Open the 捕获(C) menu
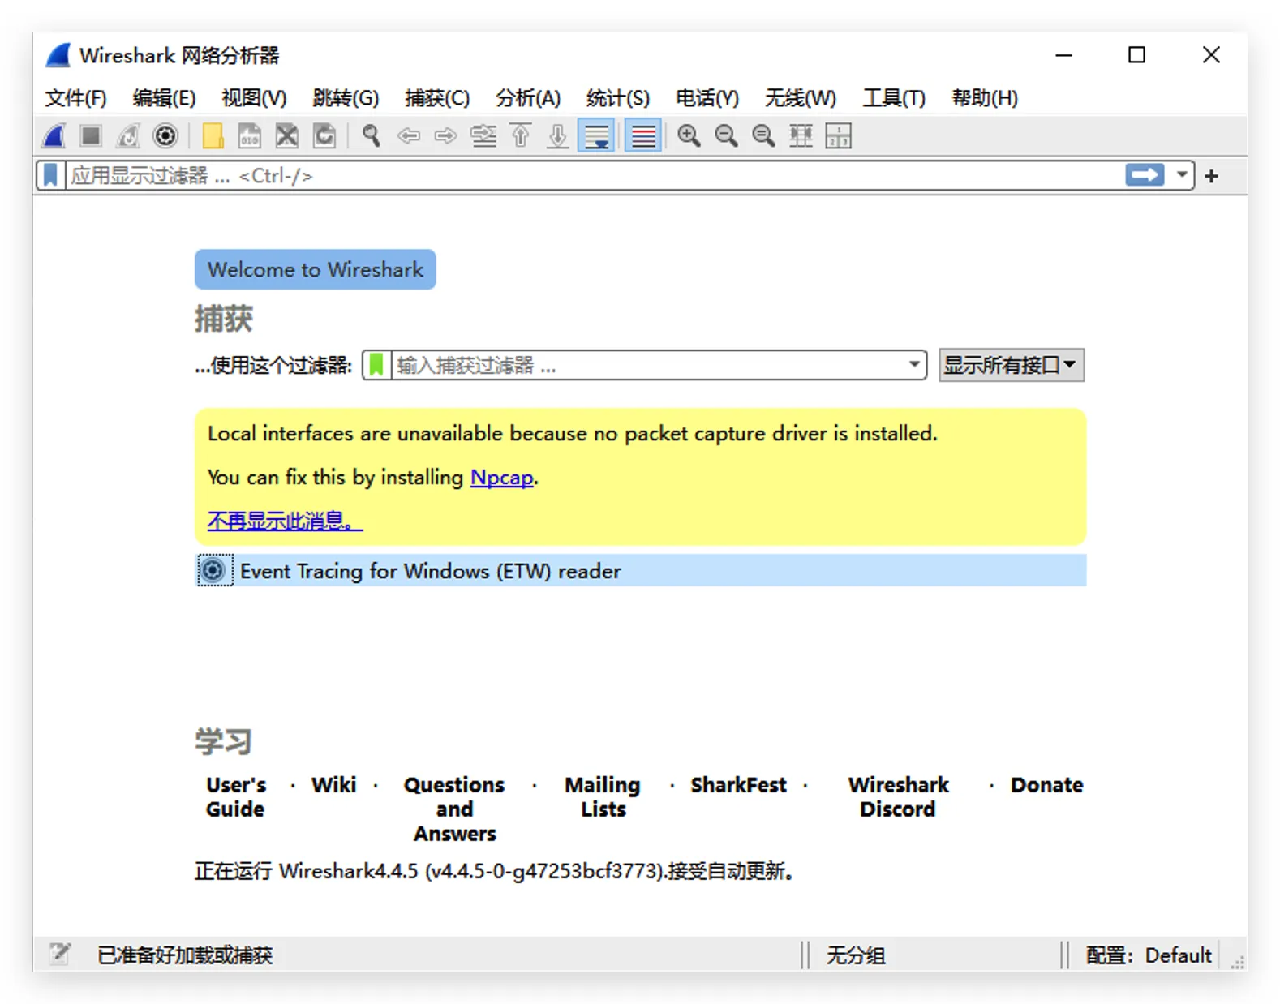Image resolution: width=1280 pixels, height=1004 pixels. coord(437,98)
